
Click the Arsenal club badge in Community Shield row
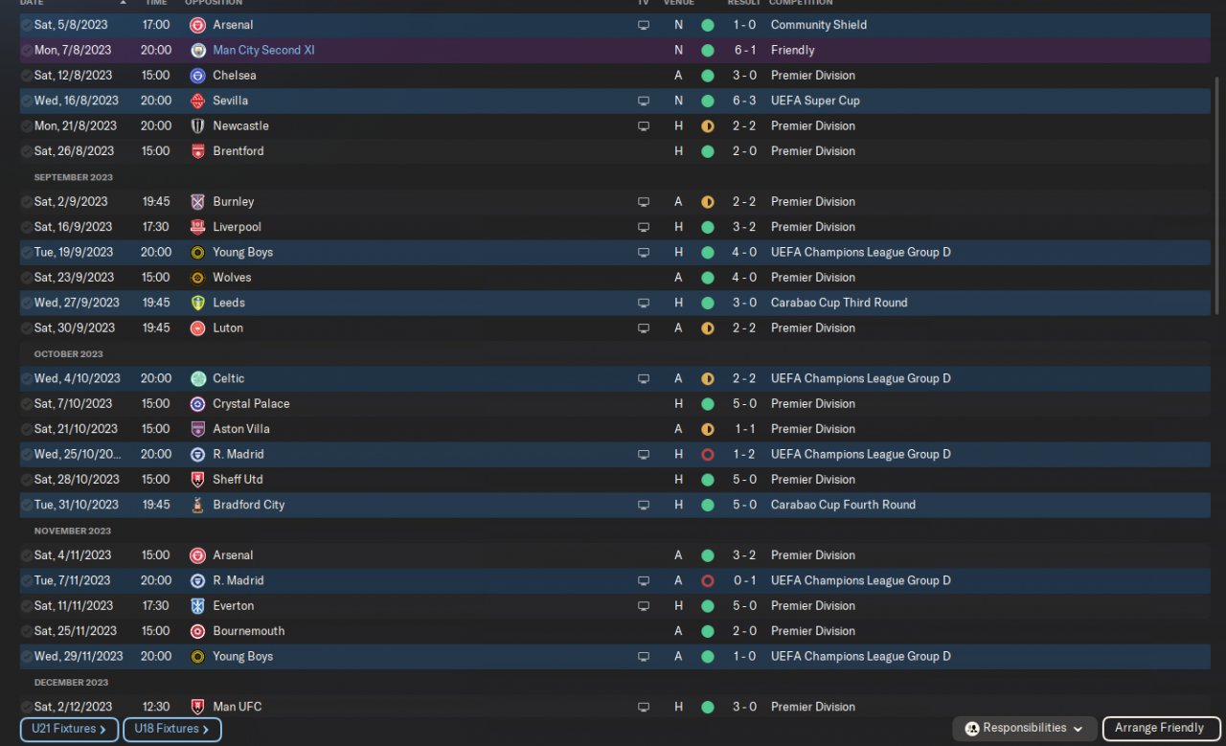197,25
